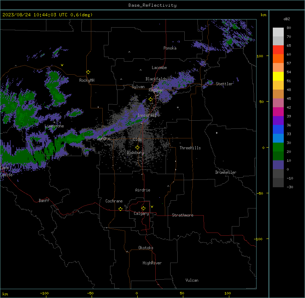Viewport: 305px width, 298px height.
Task: Click the Lacombe city label
Action: tap(159, 68)
